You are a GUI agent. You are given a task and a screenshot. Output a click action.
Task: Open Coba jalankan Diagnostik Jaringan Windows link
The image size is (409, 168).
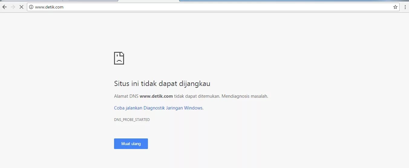pos(158,108)
